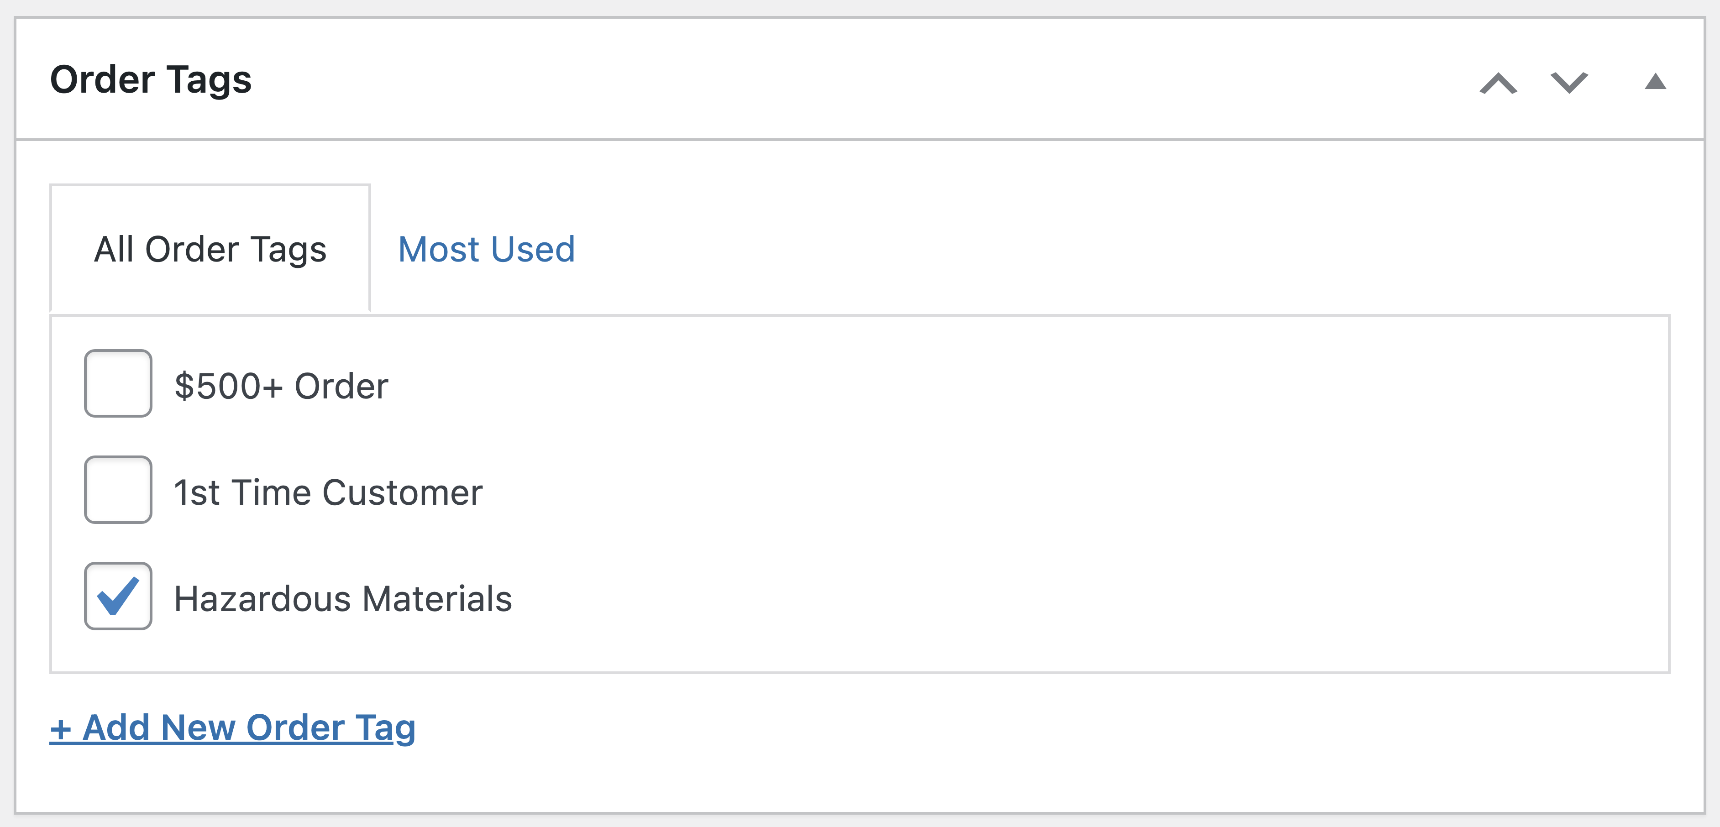Collapse the Order Tags panel with triangle

(x=1655, y=82)
